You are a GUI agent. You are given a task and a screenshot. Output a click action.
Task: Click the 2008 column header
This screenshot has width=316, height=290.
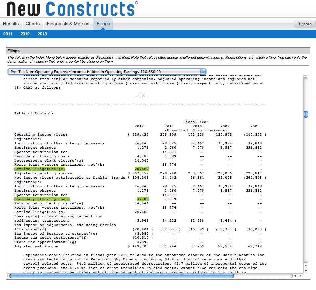pos(255,126)
